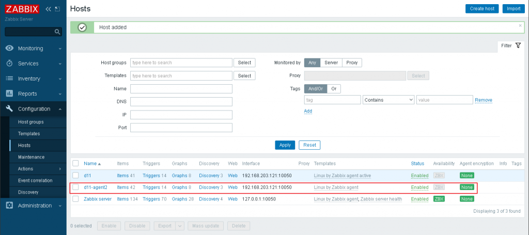Open the Export dropdown arrow

click(180, 226)
